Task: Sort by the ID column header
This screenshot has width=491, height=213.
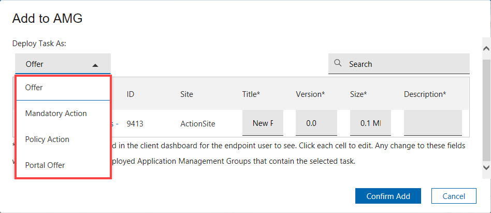Action: [131, 94]
